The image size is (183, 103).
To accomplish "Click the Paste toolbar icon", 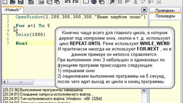I will coord(57,2).
